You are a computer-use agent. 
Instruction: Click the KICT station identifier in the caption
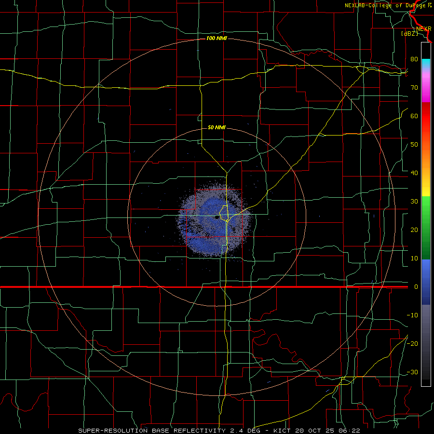coord(282,431)
